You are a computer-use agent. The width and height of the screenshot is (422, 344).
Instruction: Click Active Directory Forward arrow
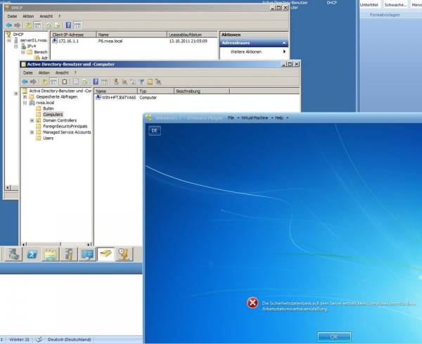33,82
